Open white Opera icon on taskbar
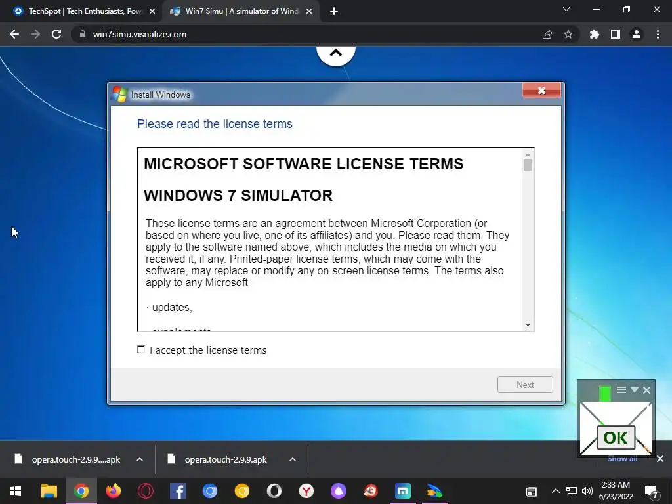672x504 pixels. tap(274, 491)
